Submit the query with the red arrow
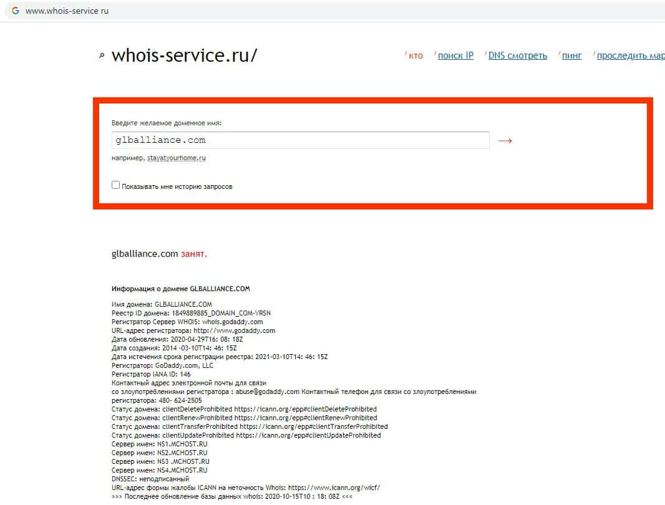Viewport: 665px width, 505px height. point(505,140)
